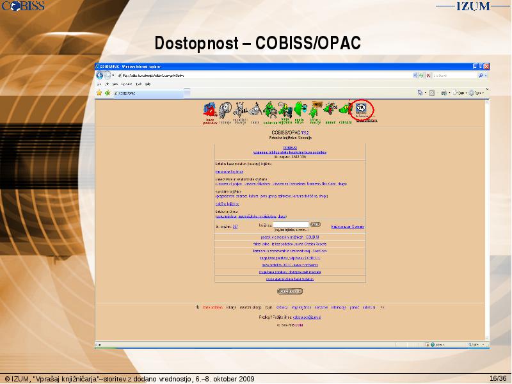Open the 'košarica' shopping cart icon
Screen dimensions: 512x384
coord(270,113)
